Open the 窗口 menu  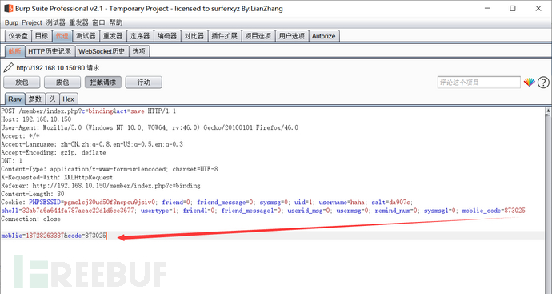click(98, 22)
